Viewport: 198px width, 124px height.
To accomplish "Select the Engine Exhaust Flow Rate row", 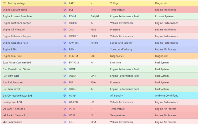I will [x=99, y=16].
